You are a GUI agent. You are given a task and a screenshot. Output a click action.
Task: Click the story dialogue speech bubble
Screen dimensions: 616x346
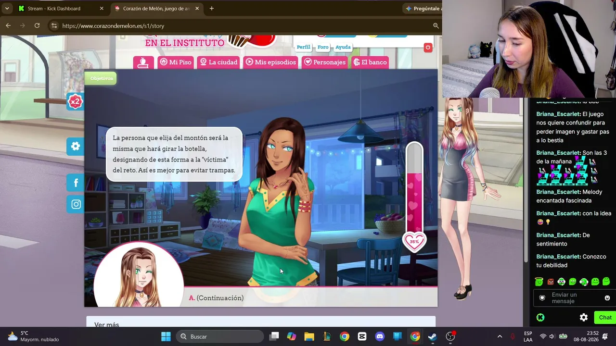(174, 154)
